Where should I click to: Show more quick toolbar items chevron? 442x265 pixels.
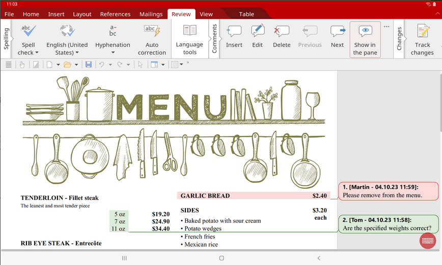[x=188, y=63]
